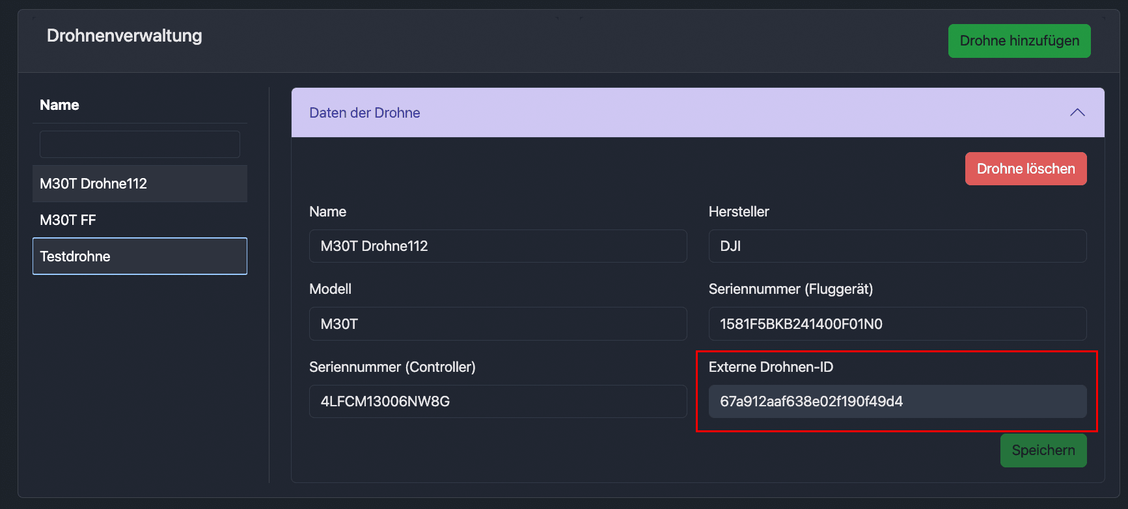
Task: Click the Externe Drohnen-ID label text
Action: pos(771,367)
